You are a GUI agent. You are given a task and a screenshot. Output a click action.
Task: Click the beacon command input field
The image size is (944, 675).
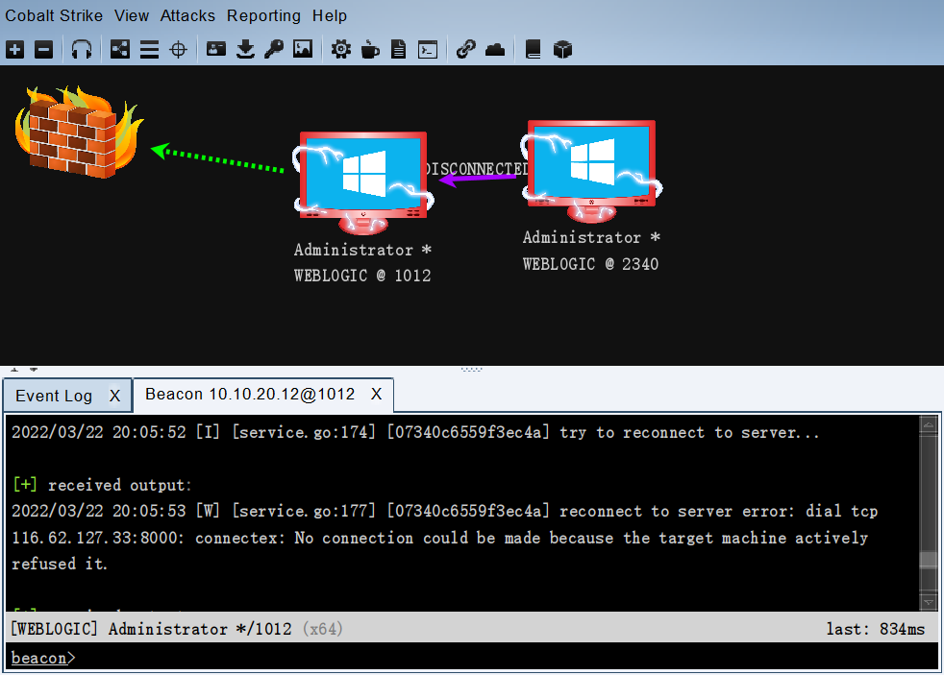tap(471, 657)
